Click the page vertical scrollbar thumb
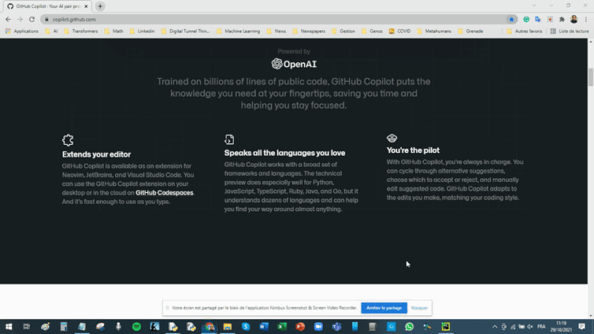This screenshot has width=594, height=334. point(590,77)
